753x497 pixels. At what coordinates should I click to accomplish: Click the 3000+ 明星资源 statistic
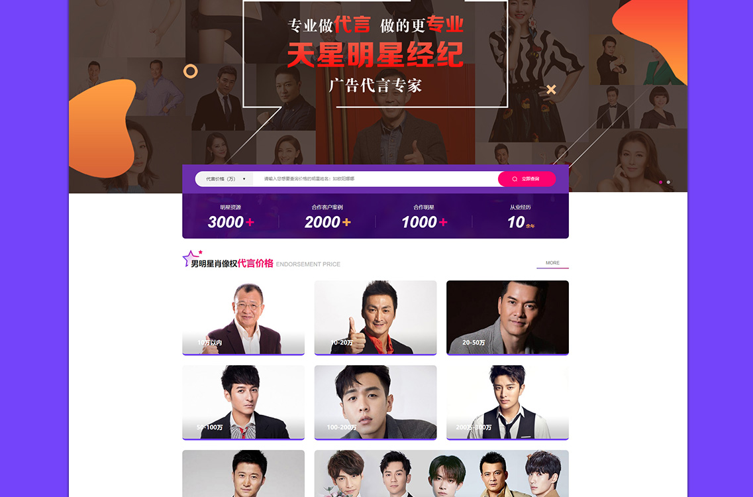coord(230,217)
